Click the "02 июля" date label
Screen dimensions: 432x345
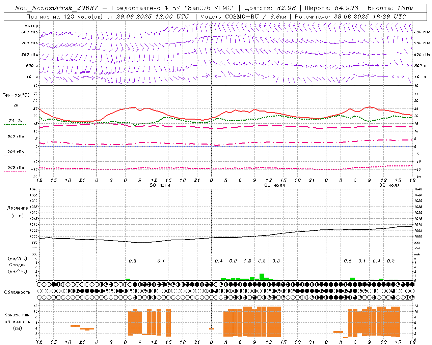389,185
